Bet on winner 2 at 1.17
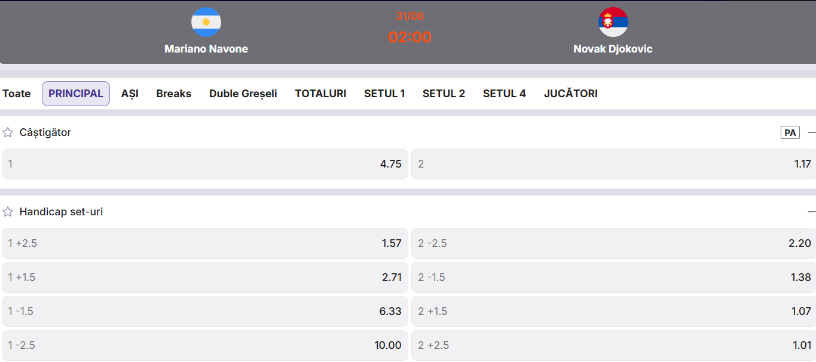 pyautogui.click(x=614, y=164)
